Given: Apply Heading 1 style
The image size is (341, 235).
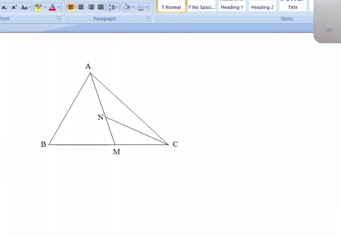Looking at the screenshot, I should pos(232,6).
